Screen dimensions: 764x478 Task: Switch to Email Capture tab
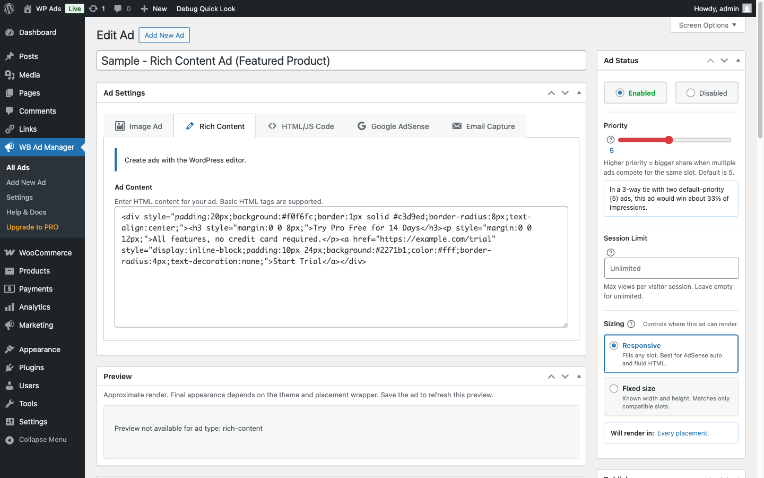tap(483, 126)
